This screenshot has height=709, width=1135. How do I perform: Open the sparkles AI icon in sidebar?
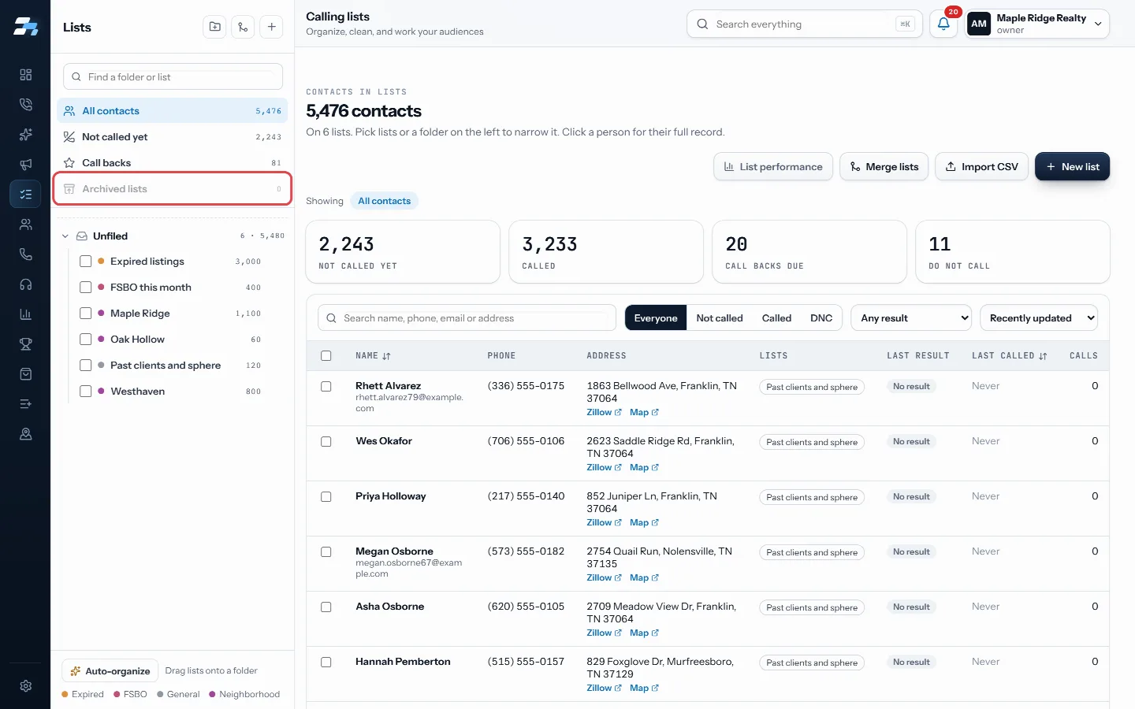pos(25,135)
